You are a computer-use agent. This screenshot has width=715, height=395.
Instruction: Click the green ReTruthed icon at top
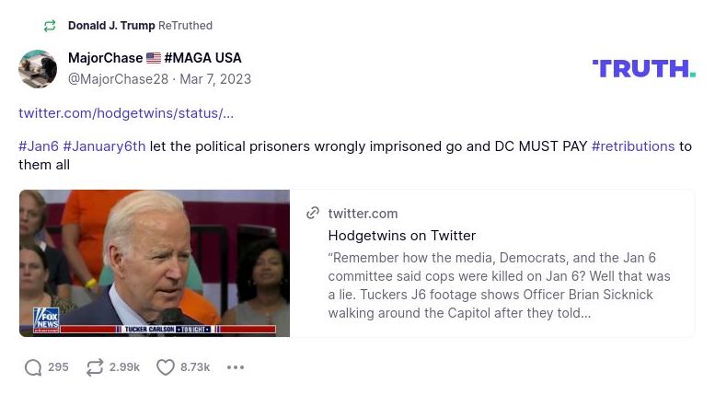pos(50,26)
